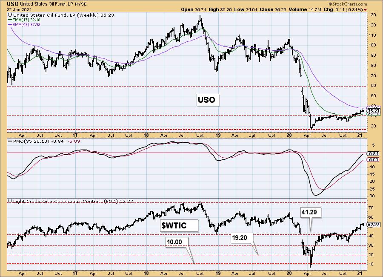
Task: Click the -0.84 PMO value tag on right axis
Action: [x=374, y=154]
